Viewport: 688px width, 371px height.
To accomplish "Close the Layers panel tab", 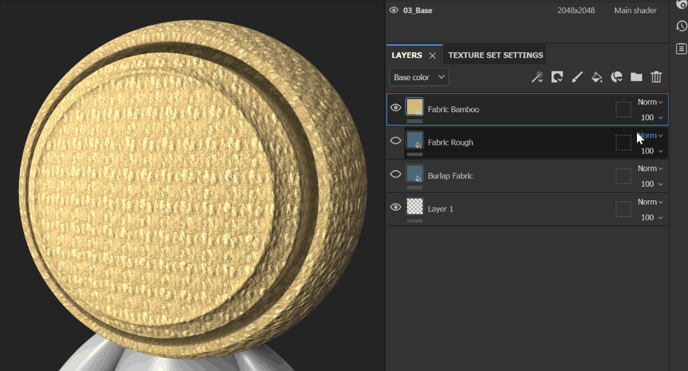I will [433, 56].
